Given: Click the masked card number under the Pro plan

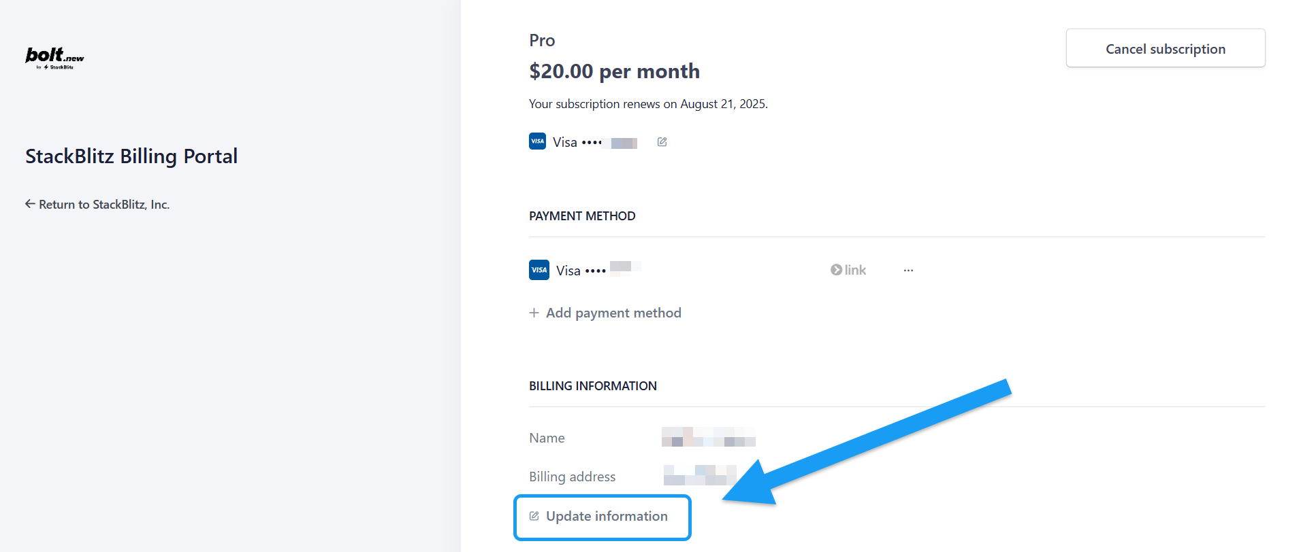Looking at the screenshot, I should (622, 141).
